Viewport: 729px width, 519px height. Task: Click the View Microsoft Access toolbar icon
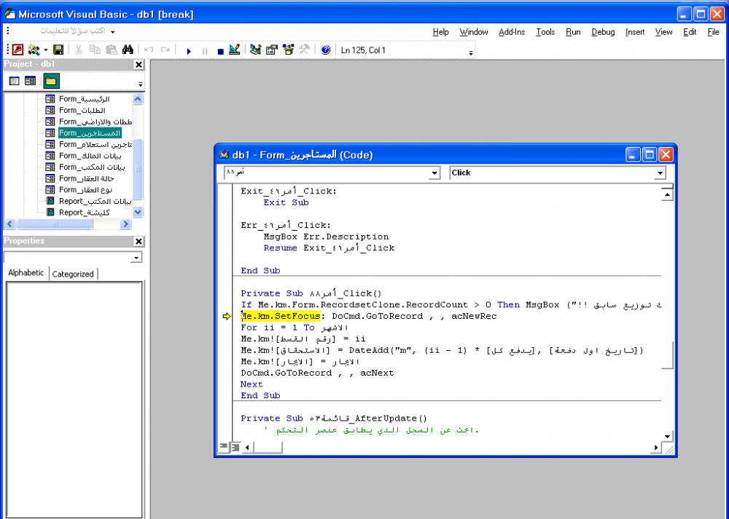[x=17, y=49]
